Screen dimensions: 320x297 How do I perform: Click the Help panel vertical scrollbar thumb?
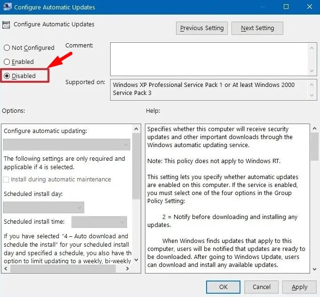pyautogui.click(x=315, y=147)
